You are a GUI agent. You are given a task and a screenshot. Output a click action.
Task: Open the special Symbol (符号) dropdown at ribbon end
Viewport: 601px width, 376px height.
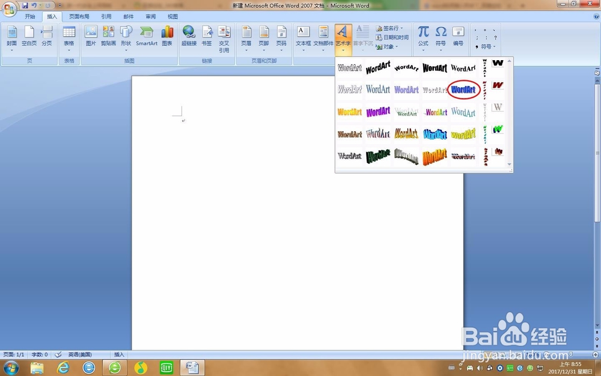tap(486, 46)
